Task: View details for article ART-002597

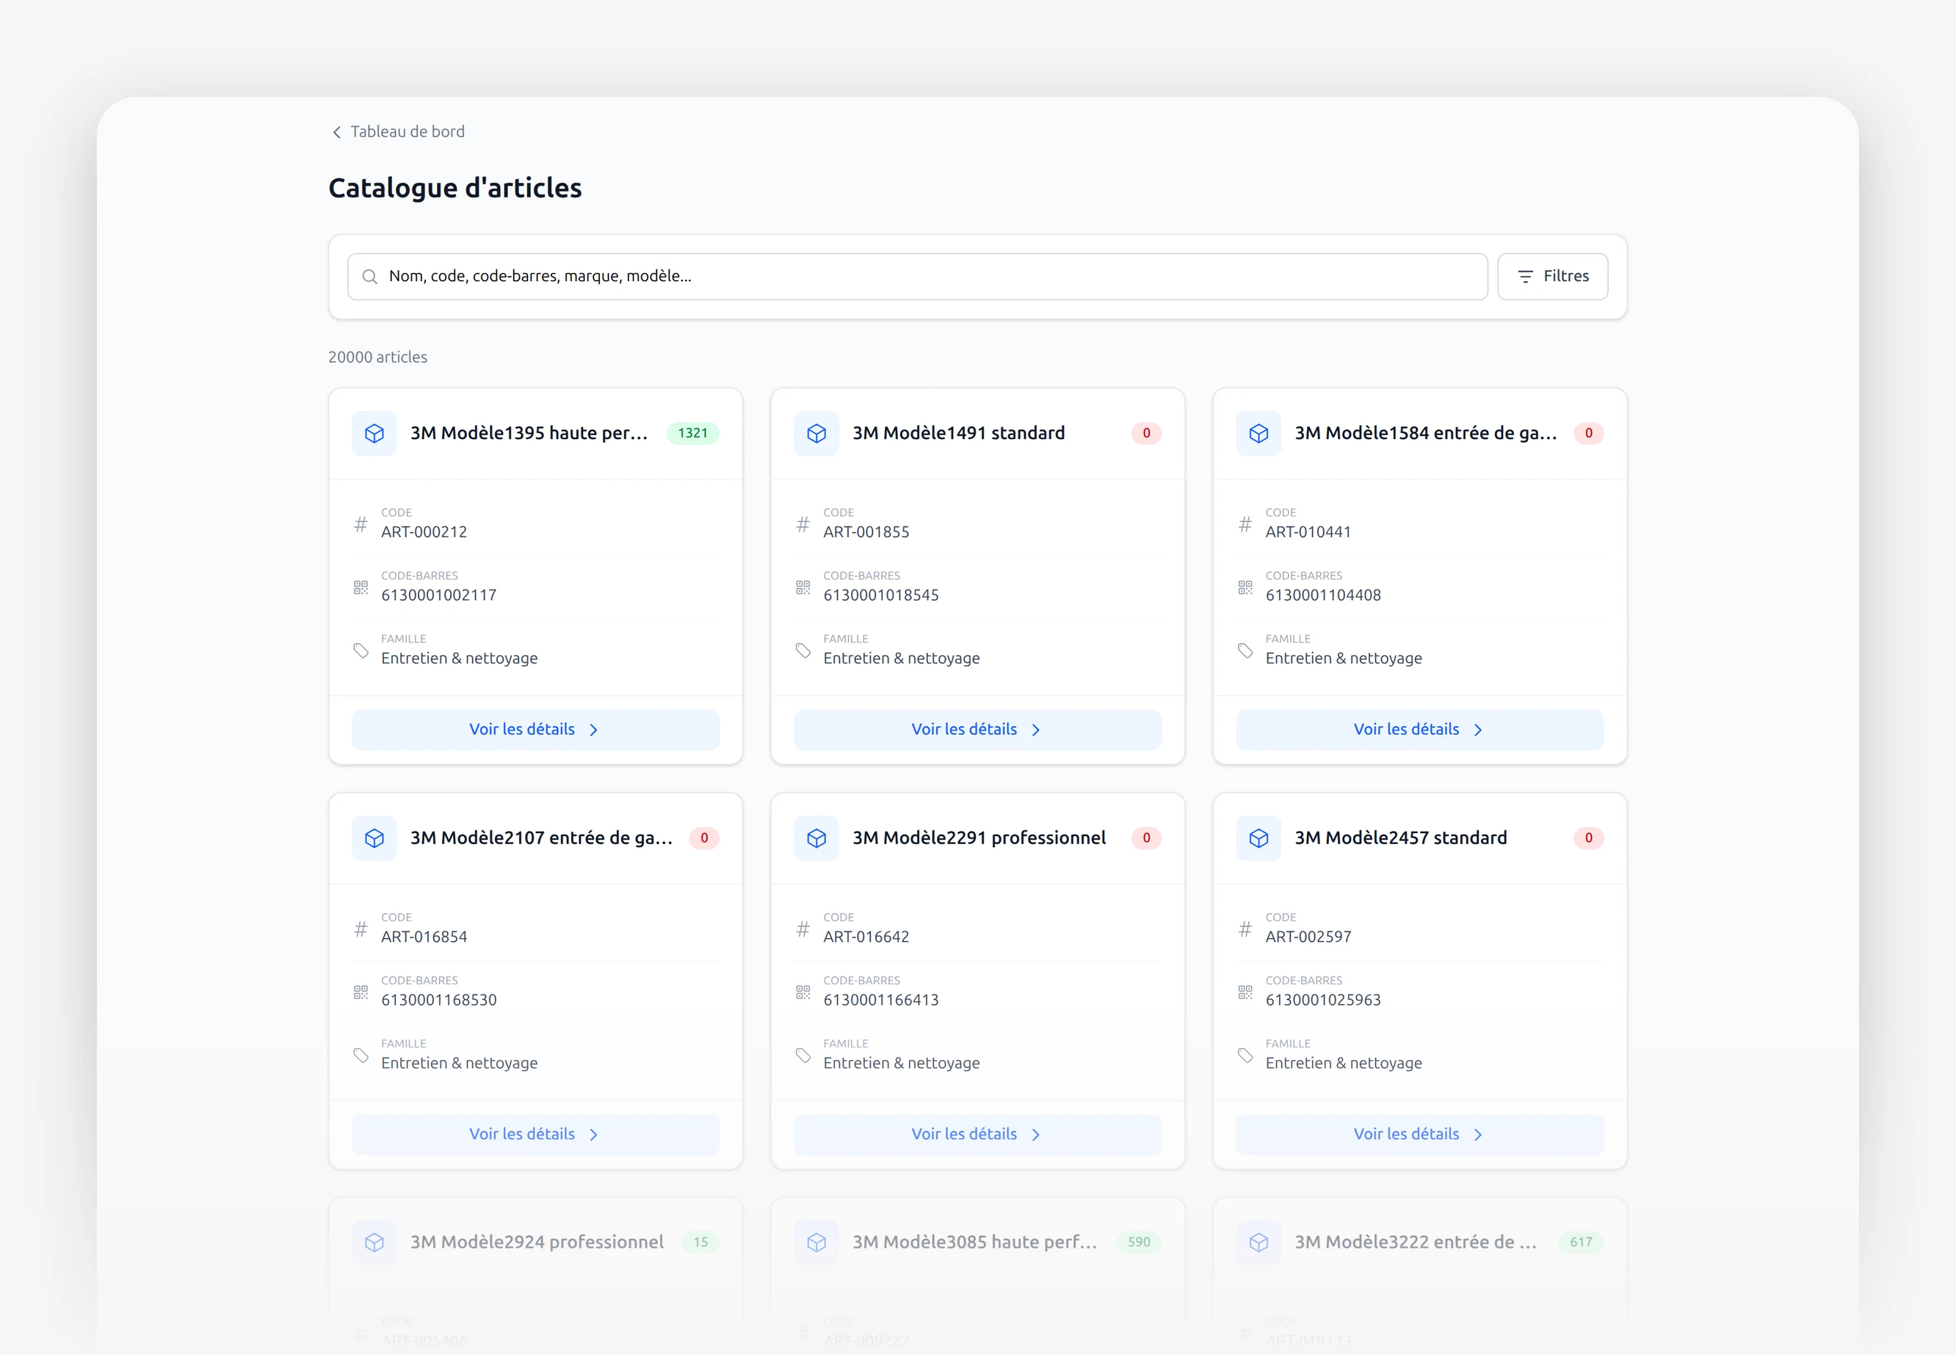Action: click(1419, 1135)
